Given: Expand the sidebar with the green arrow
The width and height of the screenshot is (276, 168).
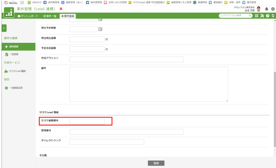Looking at the screenshot, I should (4, 28).
